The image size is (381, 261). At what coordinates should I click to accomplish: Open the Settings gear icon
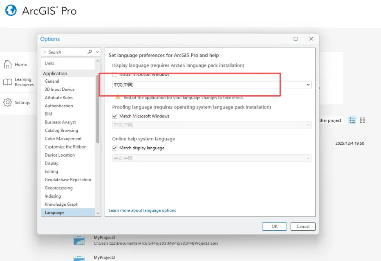pos(7,102)
